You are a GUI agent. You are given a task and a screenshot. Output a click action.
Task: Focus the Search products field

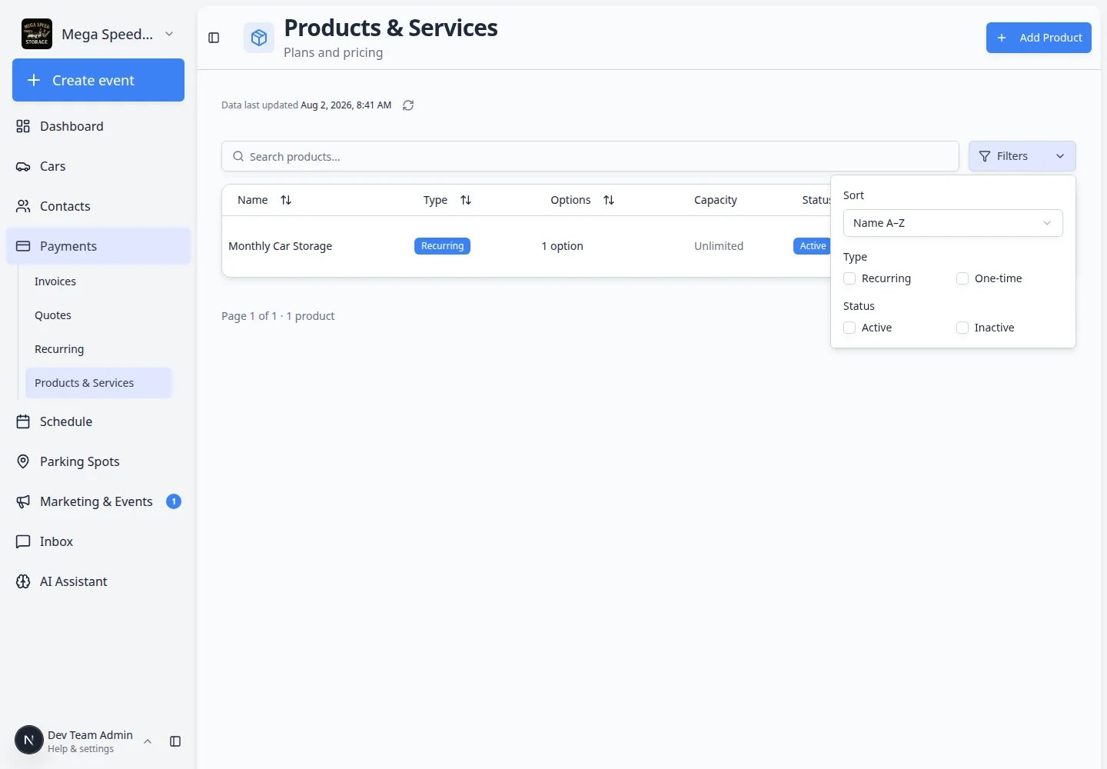(x=590, y=156)
